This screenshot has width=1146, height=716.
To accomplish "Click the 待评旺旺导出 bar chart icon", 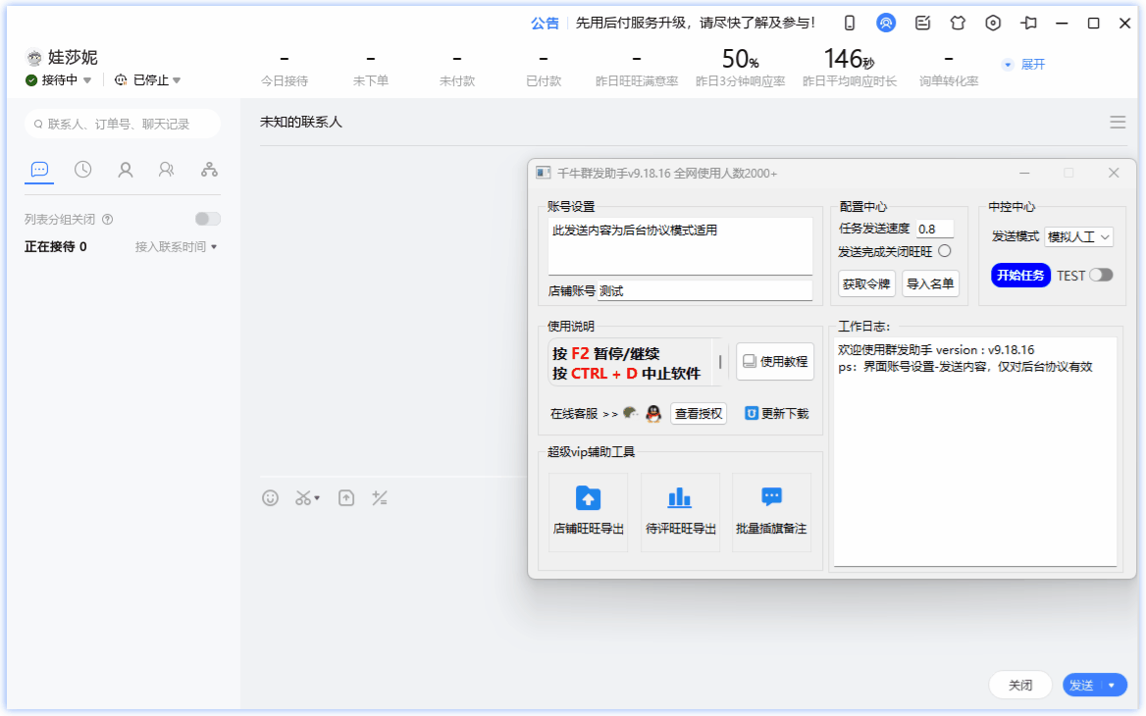I will pos(680,498).
